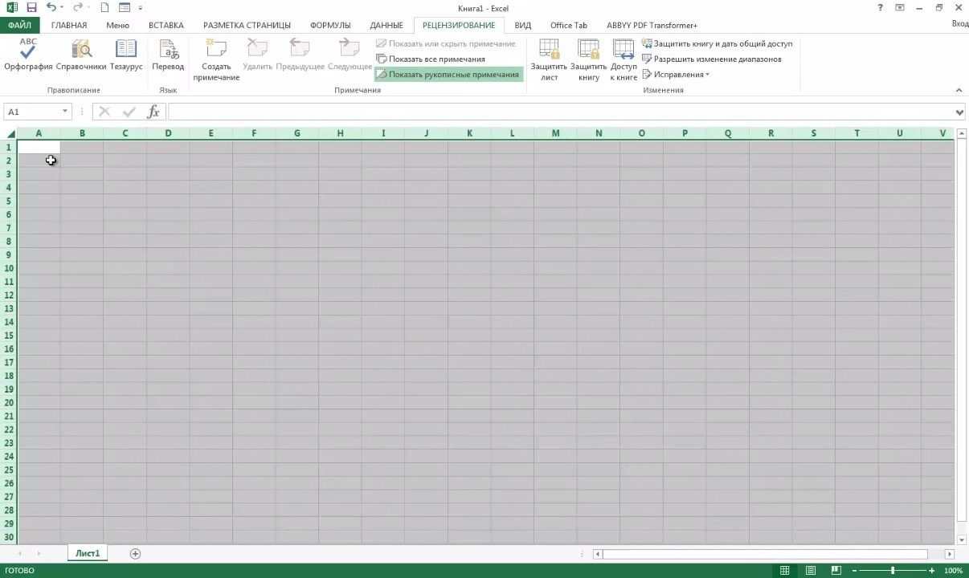Screen dimensions: 969x578
Task: Run Орфография spell check
Action: [27, 55]
